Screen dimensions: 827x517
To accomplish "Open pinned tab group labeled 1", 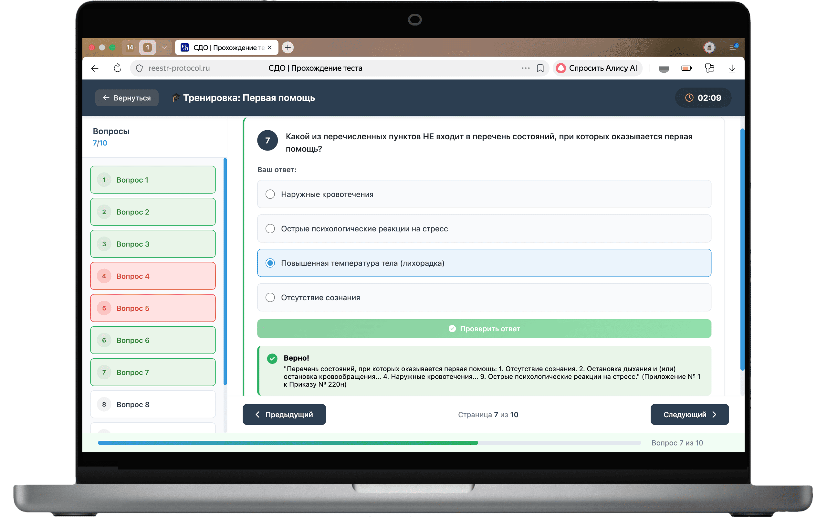I will 147,47.
